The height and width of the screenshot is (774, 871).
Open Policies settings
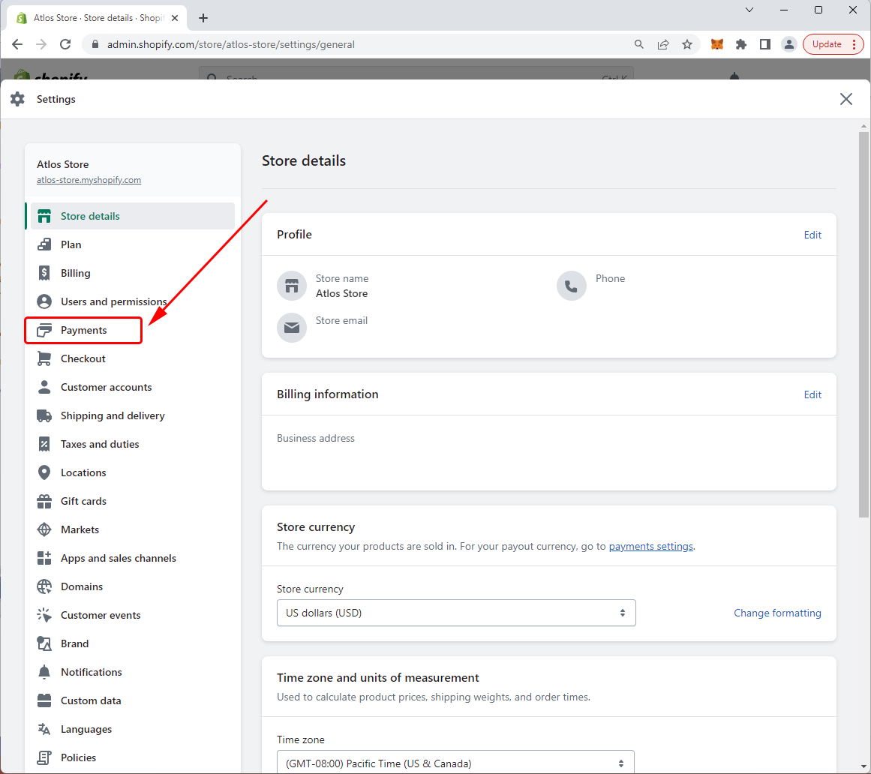(x=133, y=758)
